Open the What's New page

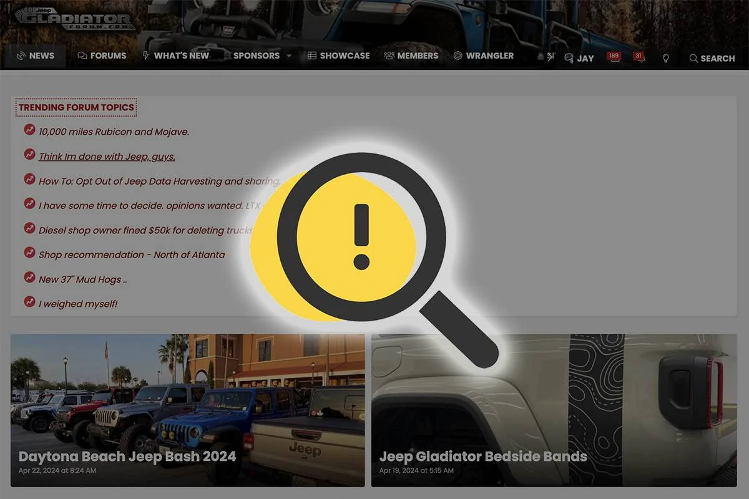[x=175, y=56]
